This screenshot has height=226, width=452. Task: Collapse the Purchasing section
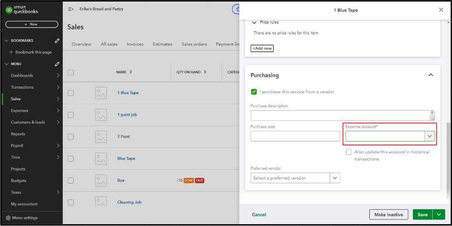pos(430,75)
